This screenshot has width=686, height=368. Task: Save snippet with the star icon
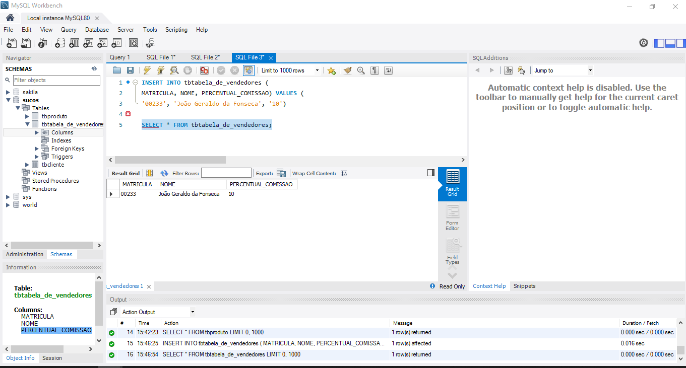[x=331, y=70]
